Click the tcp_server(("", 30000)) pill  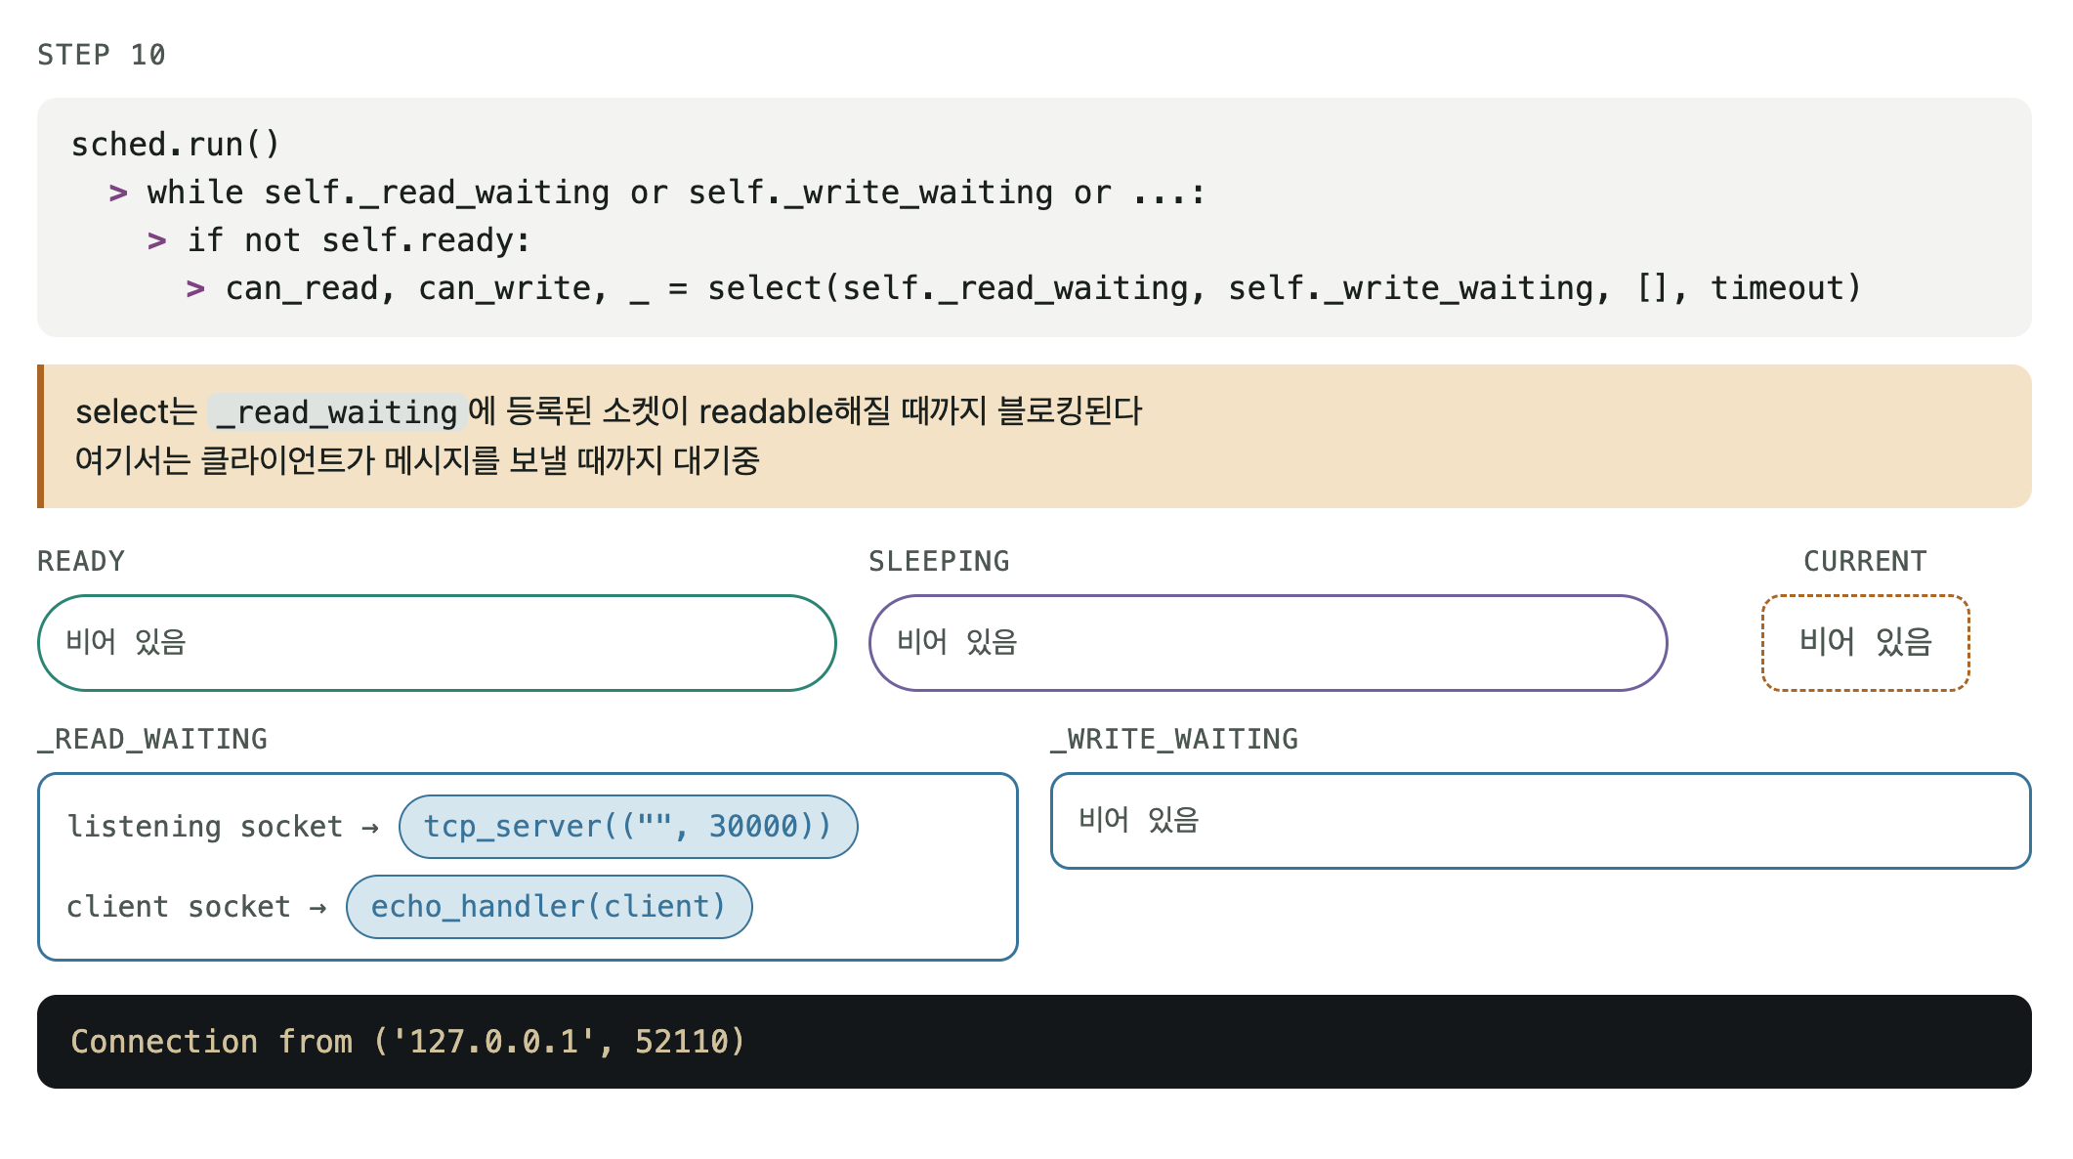click(628, 827)
